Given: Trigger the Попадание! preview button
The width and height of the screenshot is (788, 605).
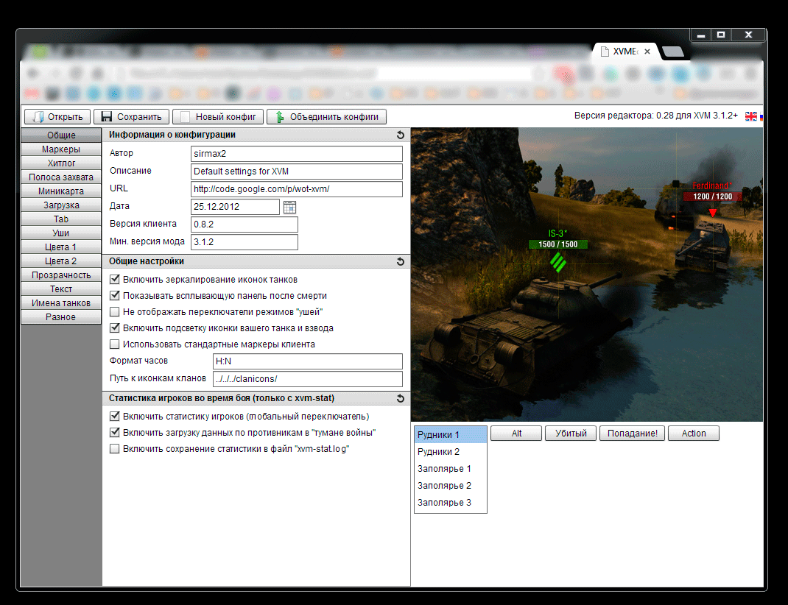Looking at the screenshot, I should pos(632,434).
